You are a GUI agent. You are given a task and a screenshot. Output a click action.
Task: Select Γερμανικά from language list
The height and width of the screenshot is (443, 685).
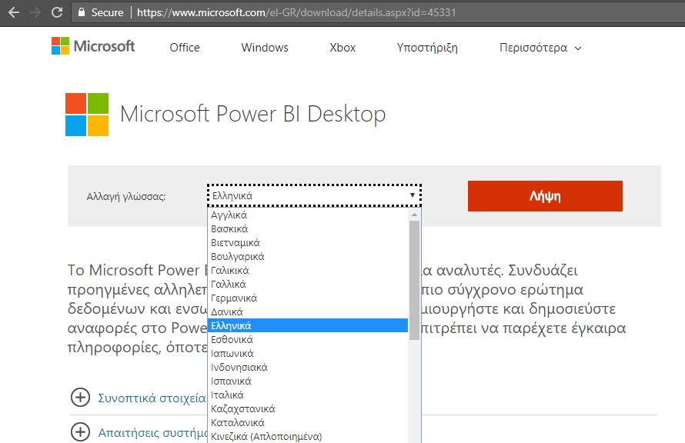point(308,298)
